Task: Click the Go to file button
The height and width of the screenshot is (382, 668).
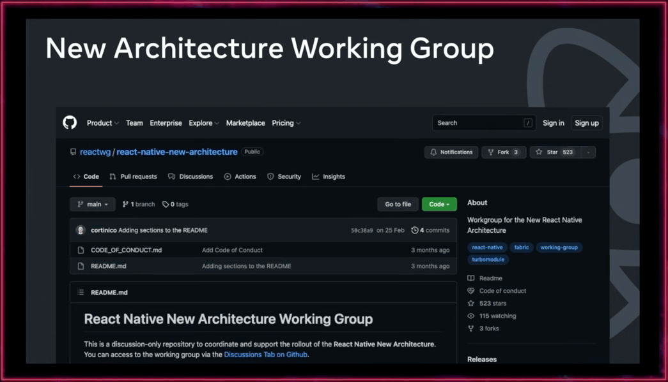Action: coord(398,204)
